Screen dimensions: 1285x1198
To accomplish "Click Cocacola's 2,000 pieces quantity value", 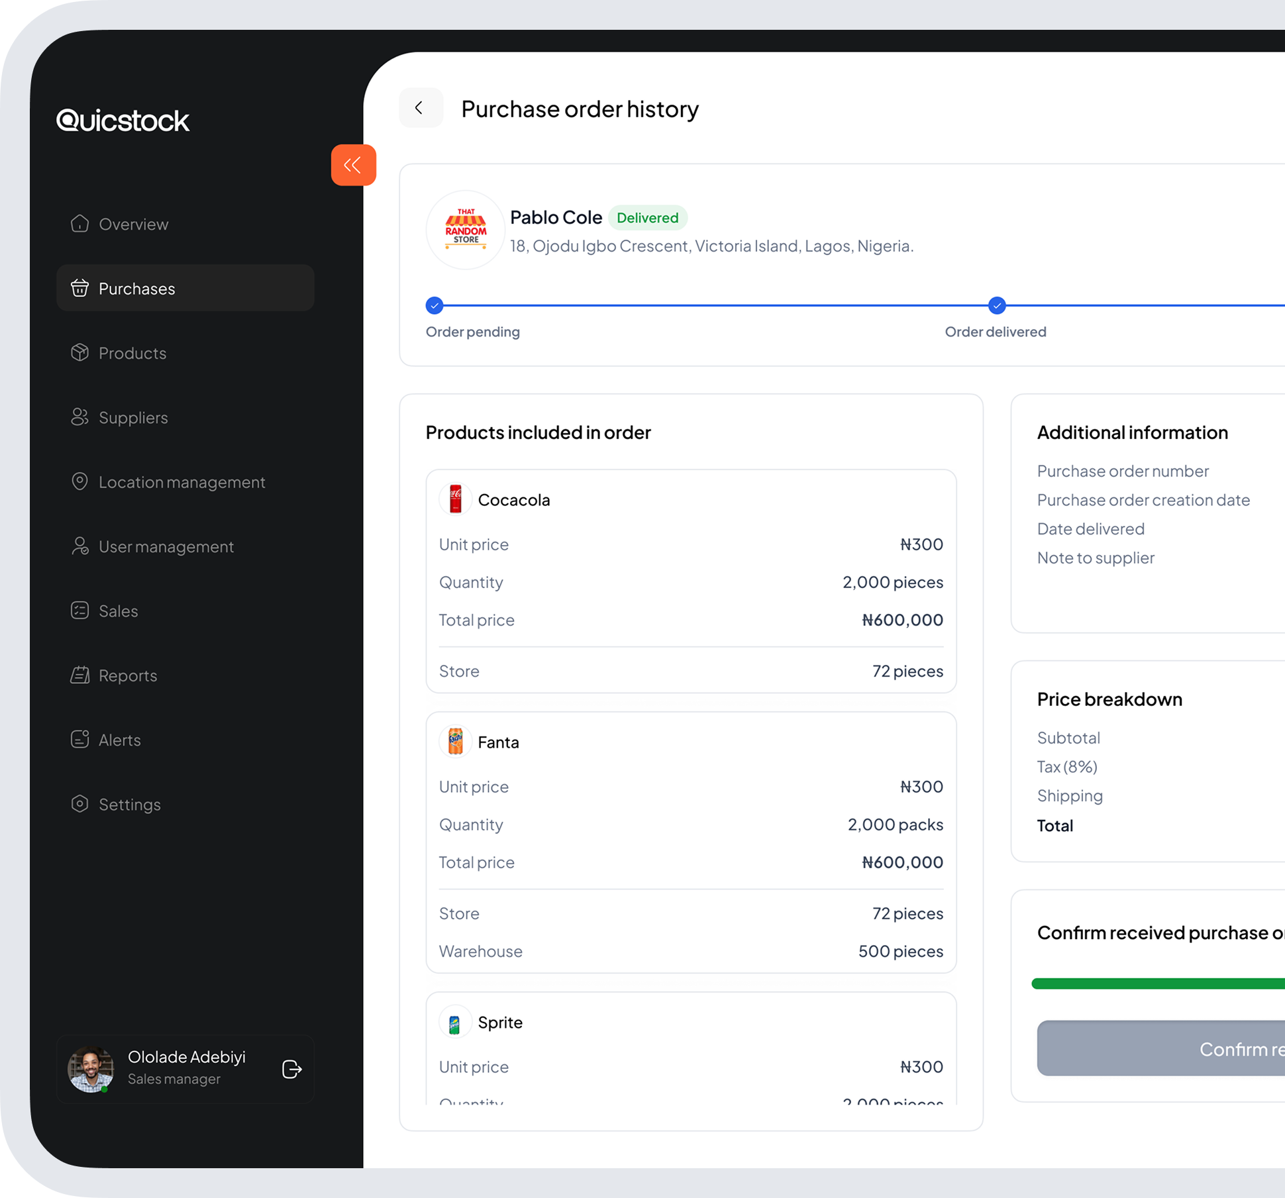I will (x=893, y=582).
